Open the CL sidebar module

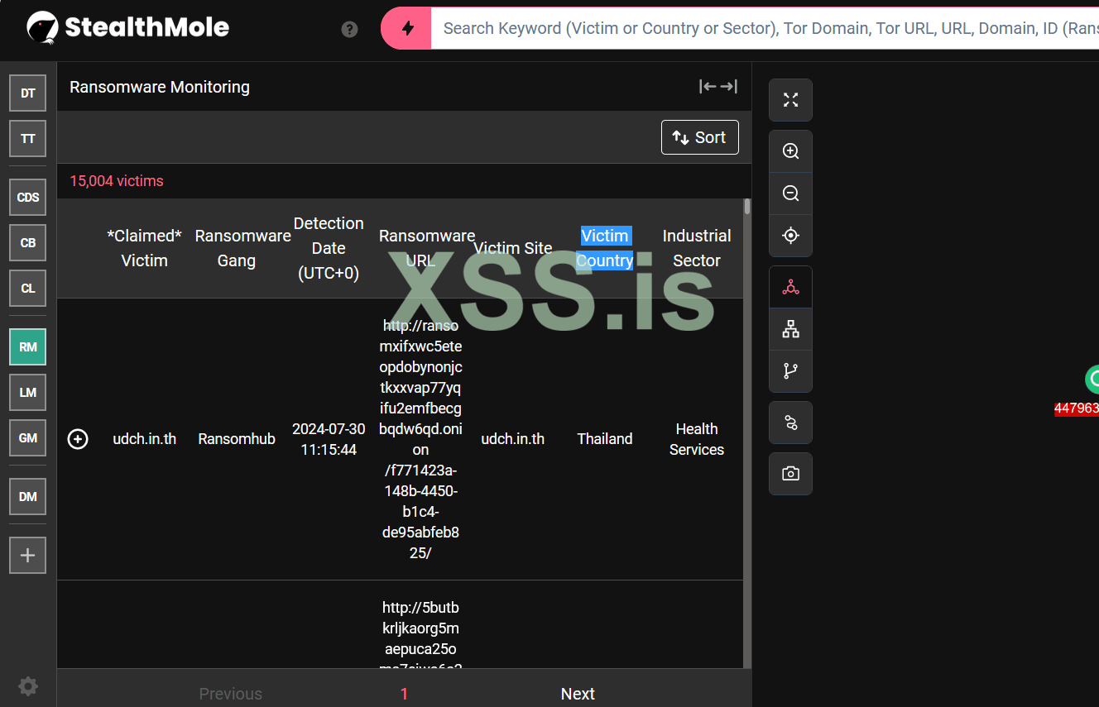(28, 289)
